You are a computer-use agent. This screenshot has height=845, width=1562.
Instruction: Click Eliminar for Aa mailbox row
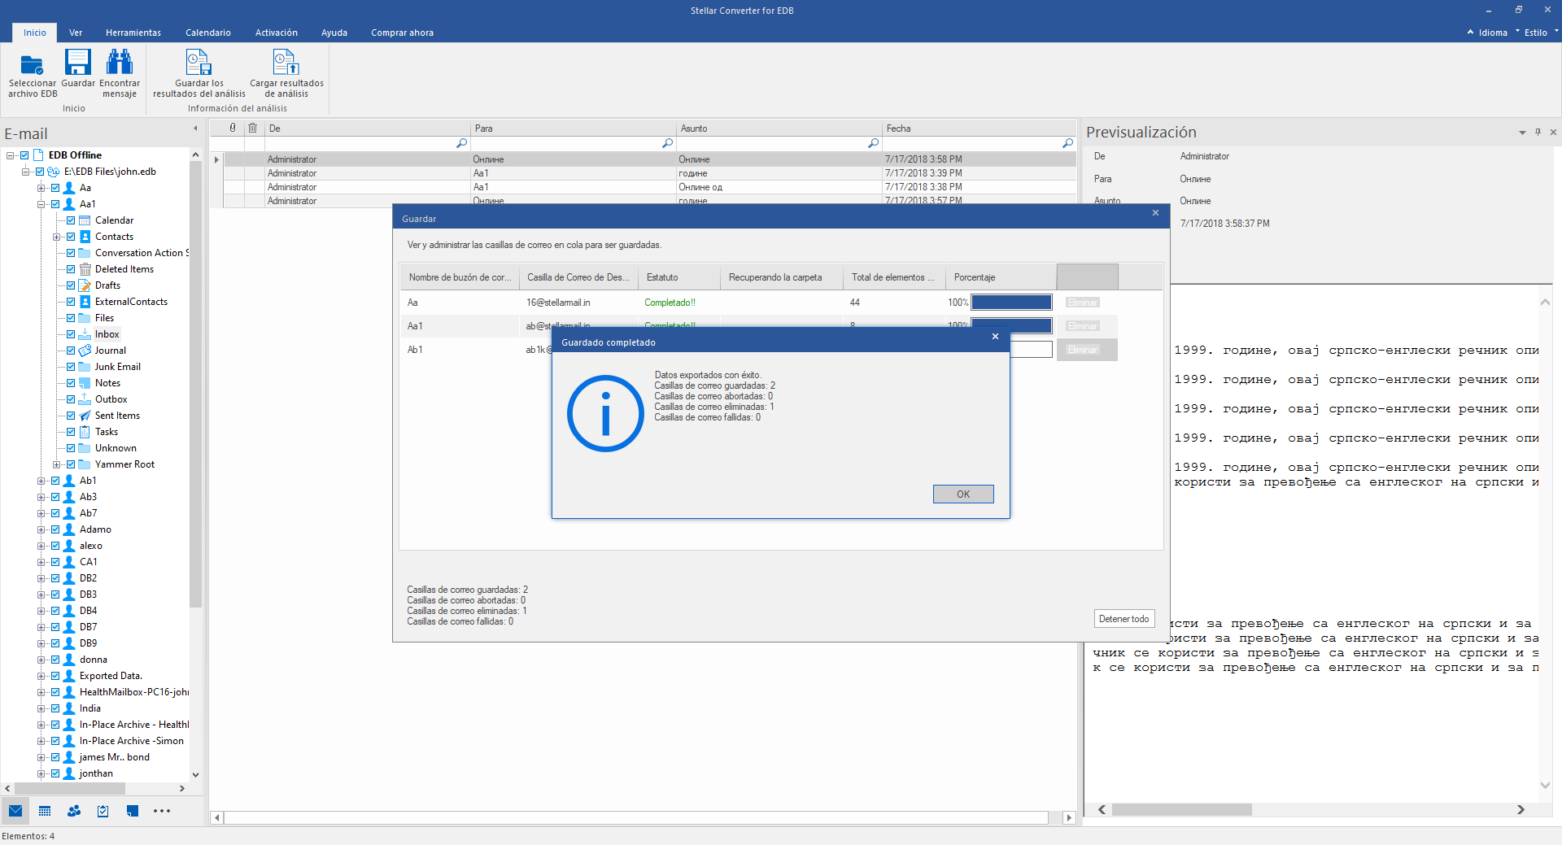pyautogui.click(x=1083, y=303)
